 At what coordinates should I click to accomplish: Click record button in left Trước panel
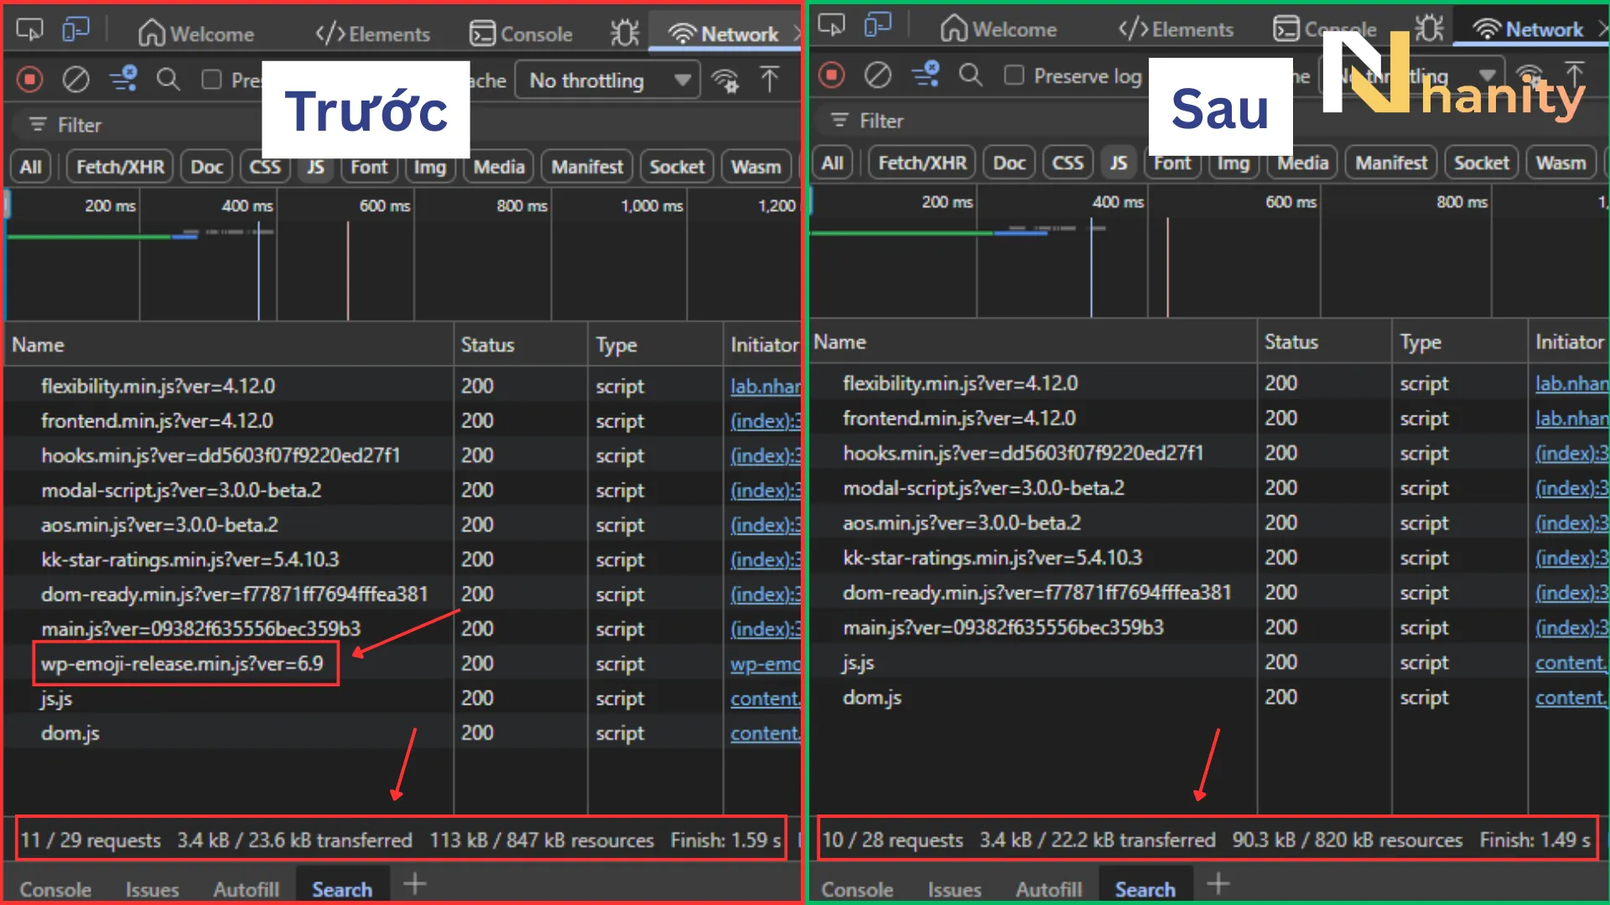[x=30, y=80]
